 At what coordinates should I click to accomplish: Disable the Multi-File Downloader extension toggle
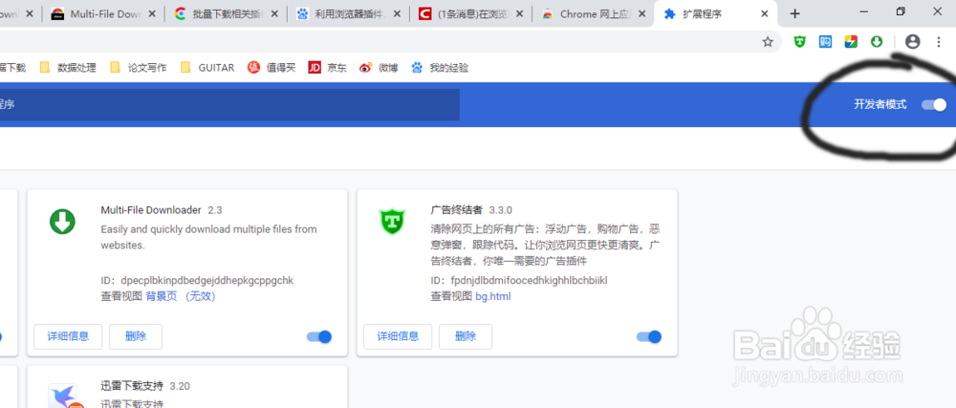click(x=319, y=336)
